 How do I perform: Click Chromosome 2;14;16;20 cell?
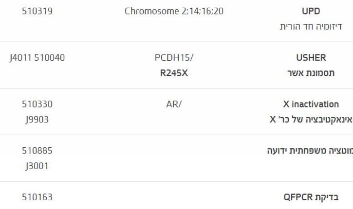click(174, 11)
